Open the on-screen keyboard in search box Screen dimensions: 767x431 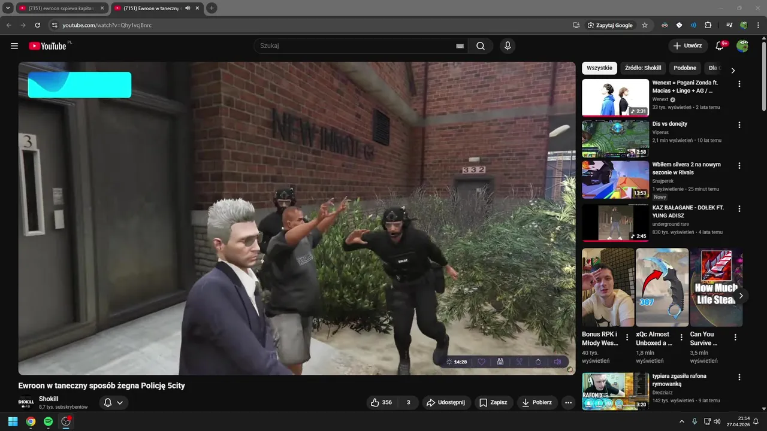[x=460, y=46]
